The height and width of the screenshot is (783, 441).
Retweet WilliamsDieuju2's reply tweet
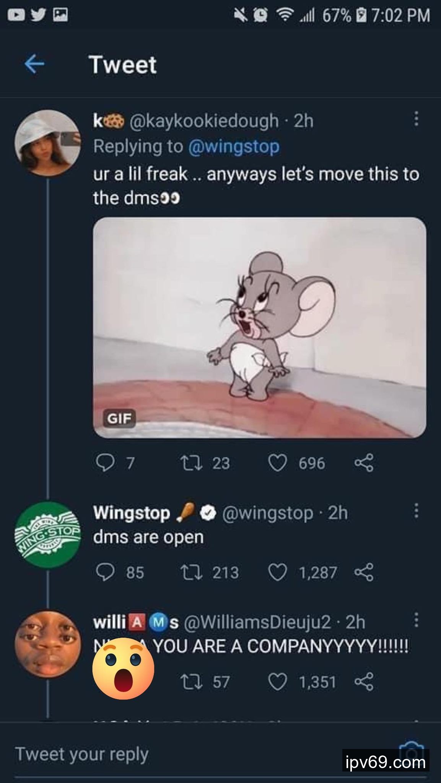pyautogui.click(x=189, y=682)
